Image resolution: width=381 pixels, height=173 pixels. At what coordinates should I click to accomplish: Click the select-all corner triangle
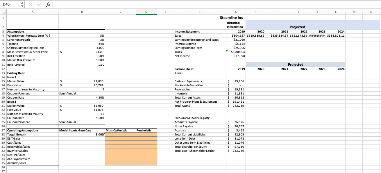coord(3,12)
